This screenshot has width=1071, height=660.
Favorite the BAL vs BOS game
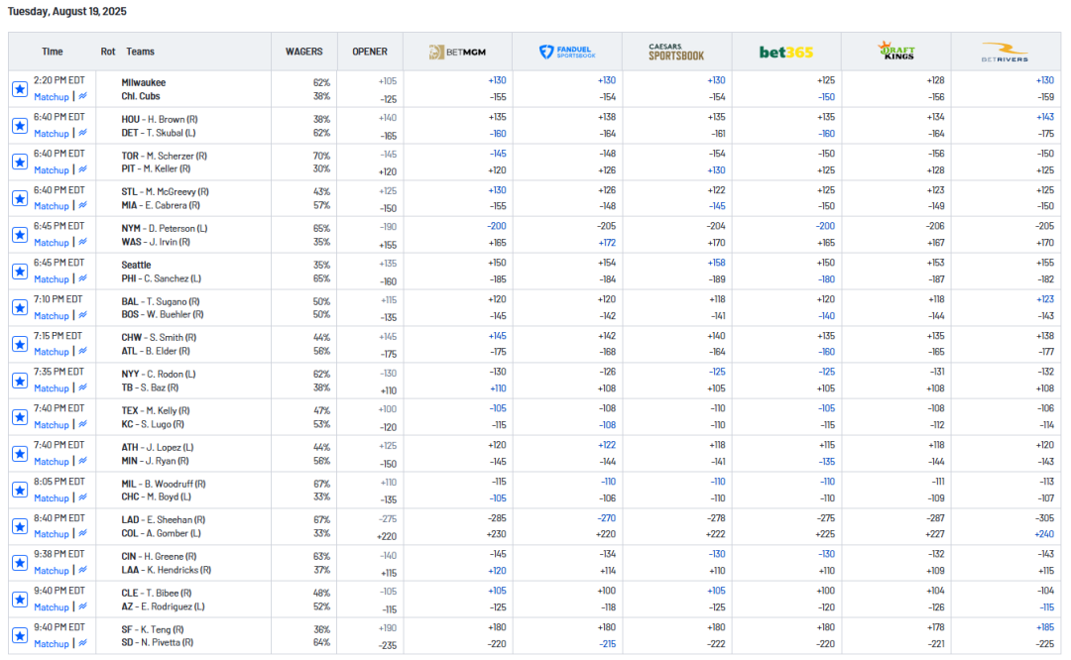click(20, 308)
